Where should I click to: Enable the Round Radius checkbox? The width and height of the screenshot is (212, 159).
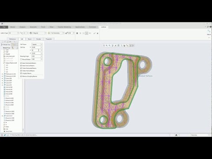point(21,59)
